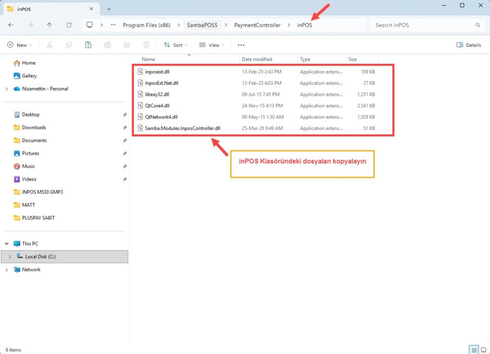This screenshot has width=490, height=354.
Task: Go up one folder with Up arrow
Action: (49, 25)
